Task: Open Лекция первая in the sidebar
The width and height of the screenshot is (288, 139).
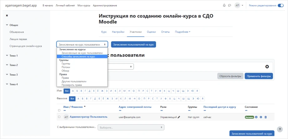Action: [x=18, y=39]
